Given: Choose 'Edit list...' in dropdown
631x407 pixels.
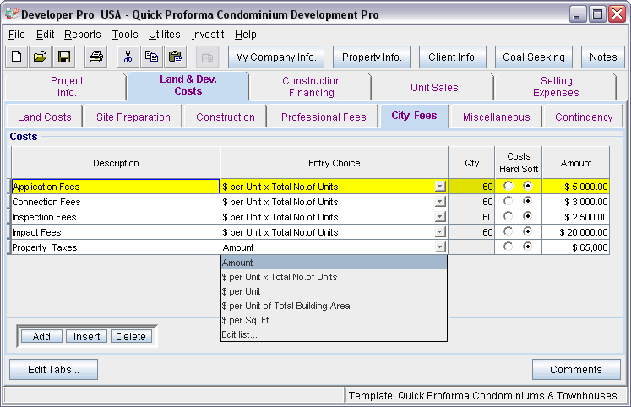Looking at the screenshot, I should coord(334,334).
